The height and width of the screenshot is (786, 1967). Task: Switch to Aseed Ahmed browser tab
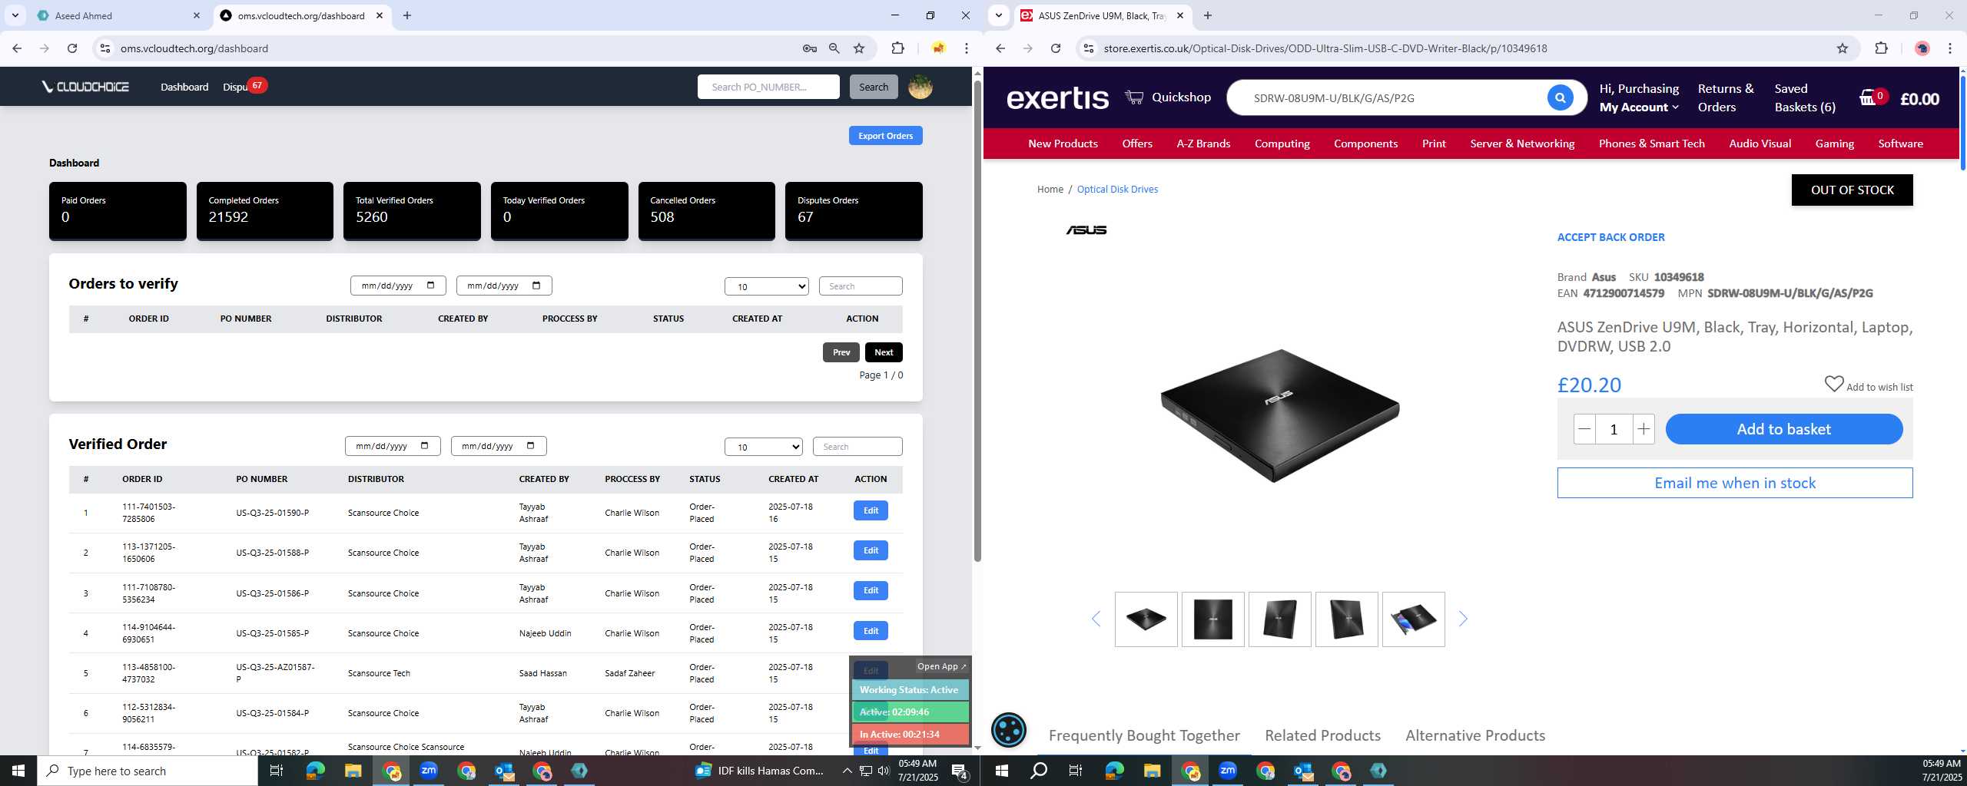119,15
